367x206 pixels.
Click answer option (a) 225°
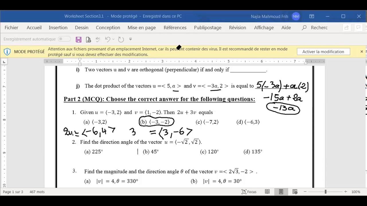coord(93,152)
